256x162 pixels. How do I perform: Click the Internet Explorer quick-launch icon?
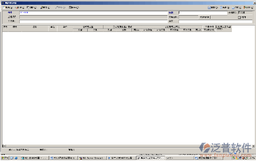(x=16, y=158)
